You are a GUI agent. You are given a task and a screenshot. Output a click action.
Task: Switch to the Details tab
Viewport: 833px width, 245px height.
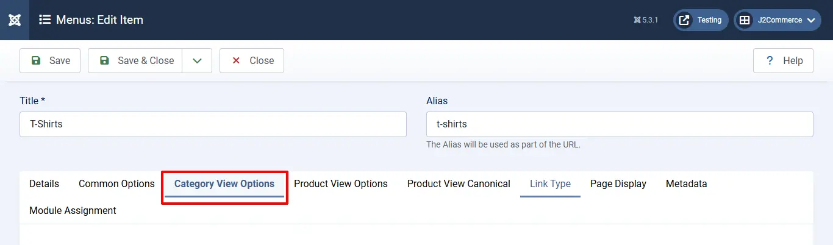(x=44, y=184)
